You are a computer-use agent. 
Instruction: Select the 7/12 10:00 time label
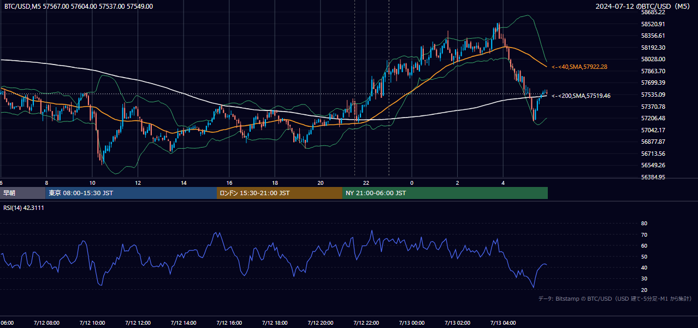click(x=92, y=323)
